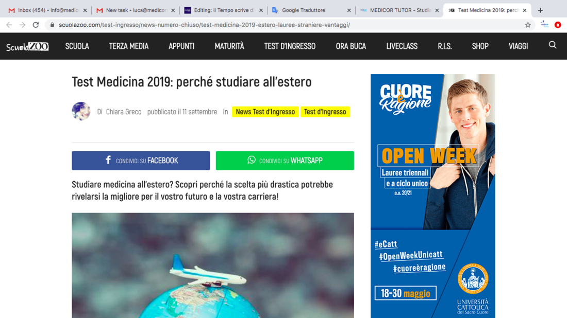Open the VIAGGI menu
This screenshot has height=318, width=567.
pos(518,46)
